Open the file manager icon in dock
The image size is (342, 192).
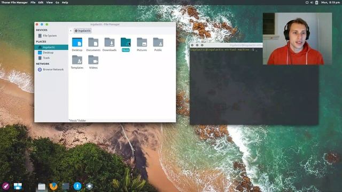42,187
